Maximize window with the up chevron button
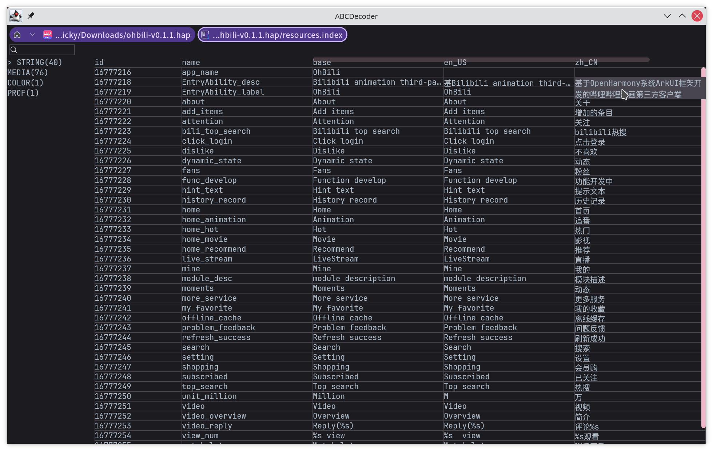The width and height of the screenshot is (713, 451). pyautogui.click(x=682, y=16)
